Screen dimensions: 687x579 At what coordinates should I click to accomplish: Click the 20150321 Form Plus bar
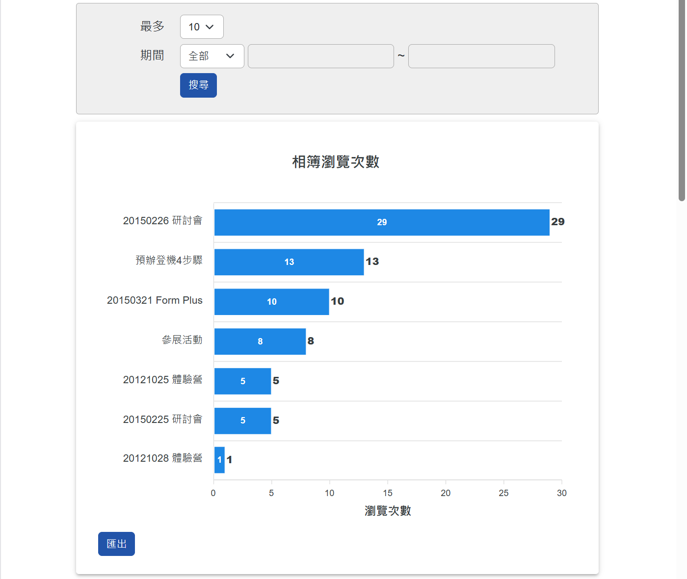[x=271, y=302]
